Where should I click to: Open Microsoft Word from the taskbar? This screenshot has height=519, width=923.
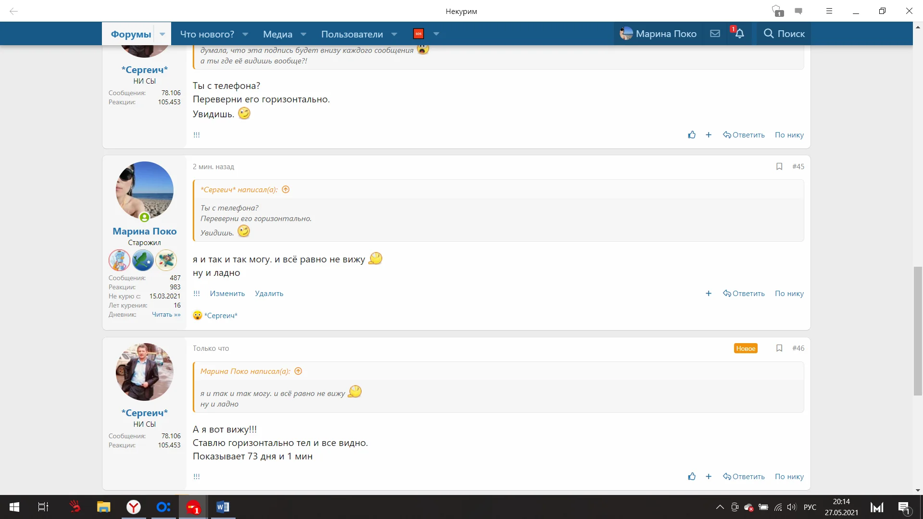[x=223, y=507]
